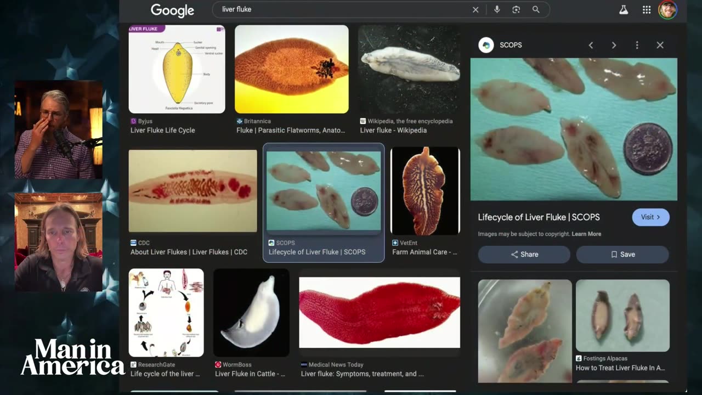Click the VetEnt source label
Screen dimensions: 702x395
pyautogui.click(x=409, y=243)
